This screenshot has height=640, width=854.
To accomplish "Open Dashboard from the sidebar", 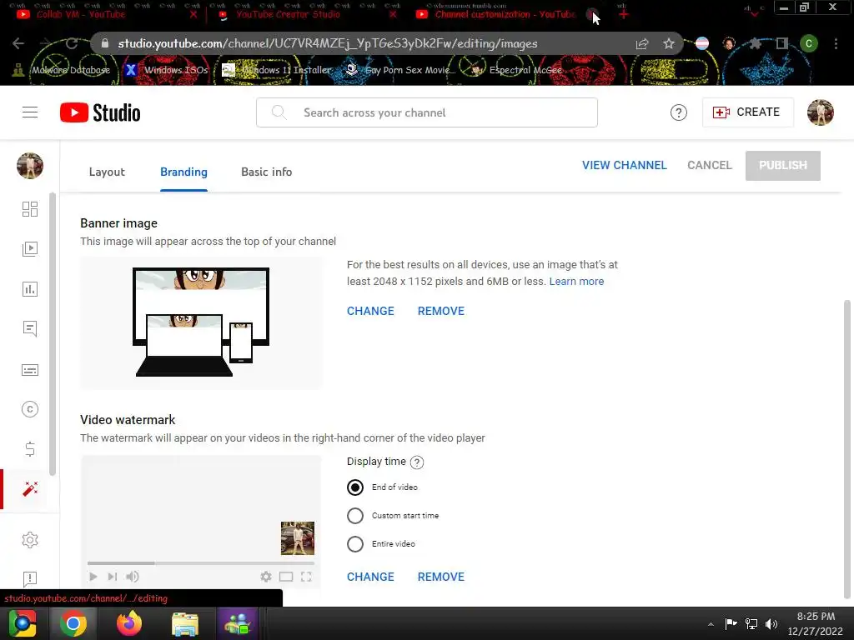I will 30,209.
